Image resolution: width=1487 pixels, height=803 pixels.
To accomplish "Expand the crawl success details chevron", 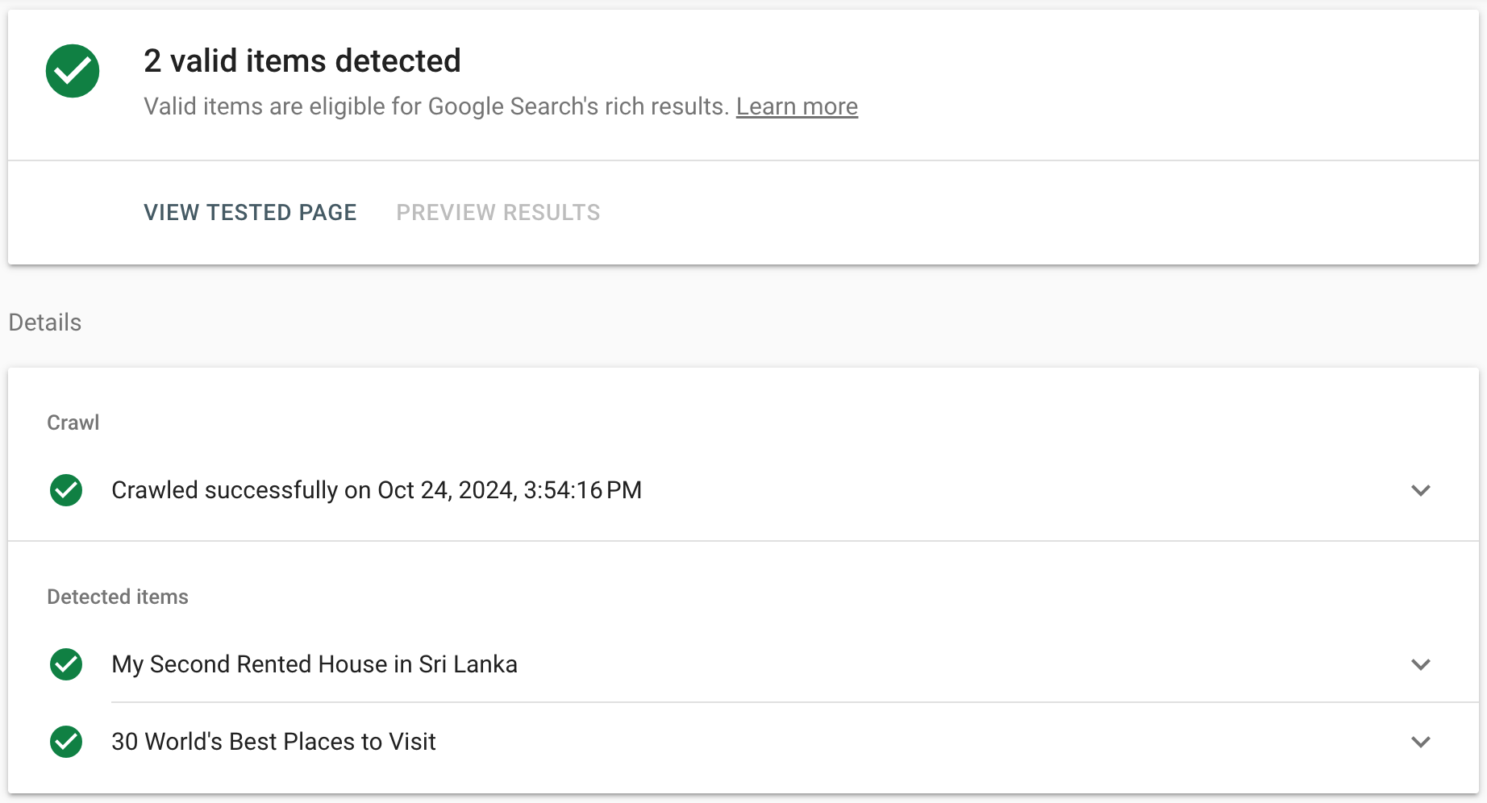I will click(1422, 490).
